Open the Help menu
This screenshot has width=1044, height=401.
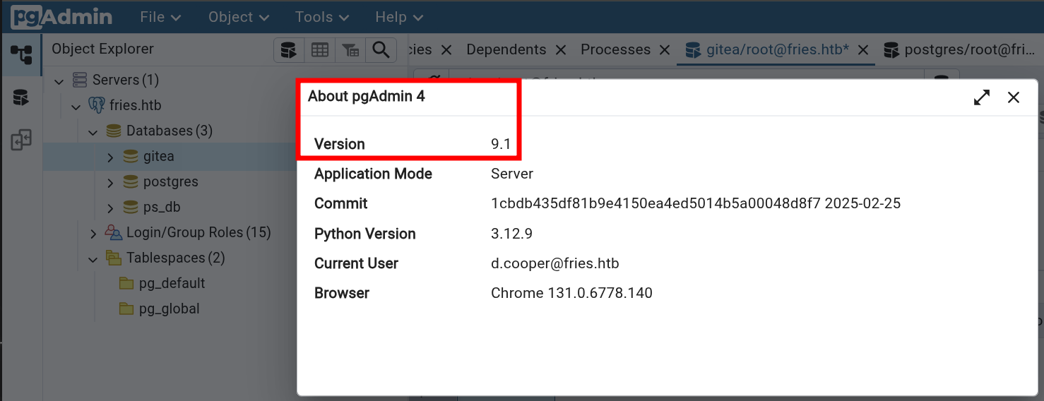click(x=399, y=17)
